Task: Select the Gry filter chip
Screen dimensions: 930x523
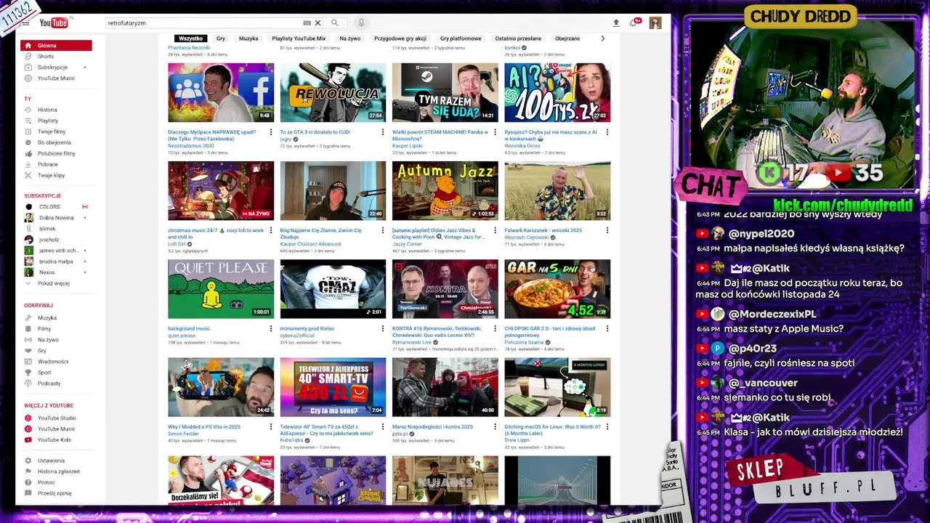Action: (x=221, y=38)
